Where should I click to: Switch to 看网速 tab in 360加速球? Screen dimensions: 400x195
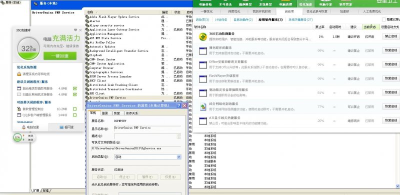66,127
